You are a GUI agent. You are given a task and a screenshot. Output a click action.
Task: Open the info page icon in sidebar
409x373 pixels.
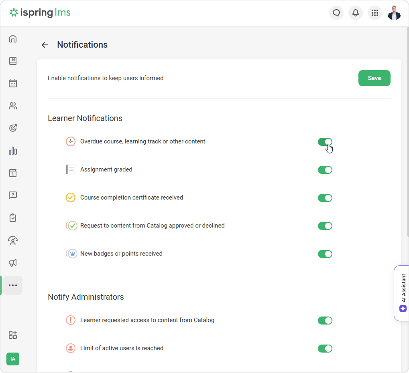13,173
